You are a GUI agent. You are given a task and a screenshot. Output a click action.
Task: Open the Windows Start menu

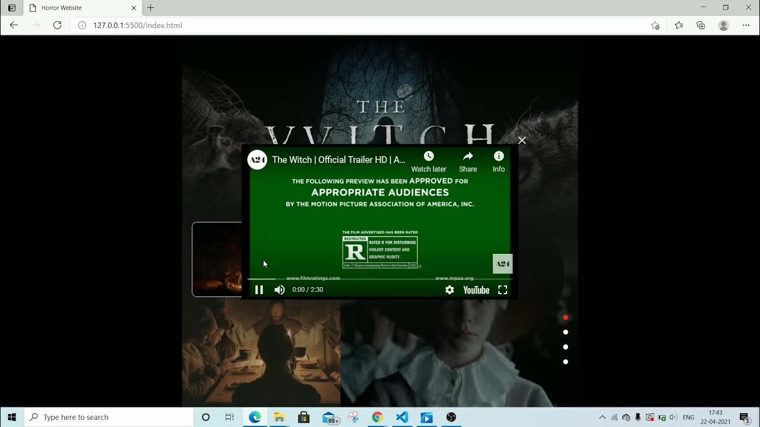point(12,417)
